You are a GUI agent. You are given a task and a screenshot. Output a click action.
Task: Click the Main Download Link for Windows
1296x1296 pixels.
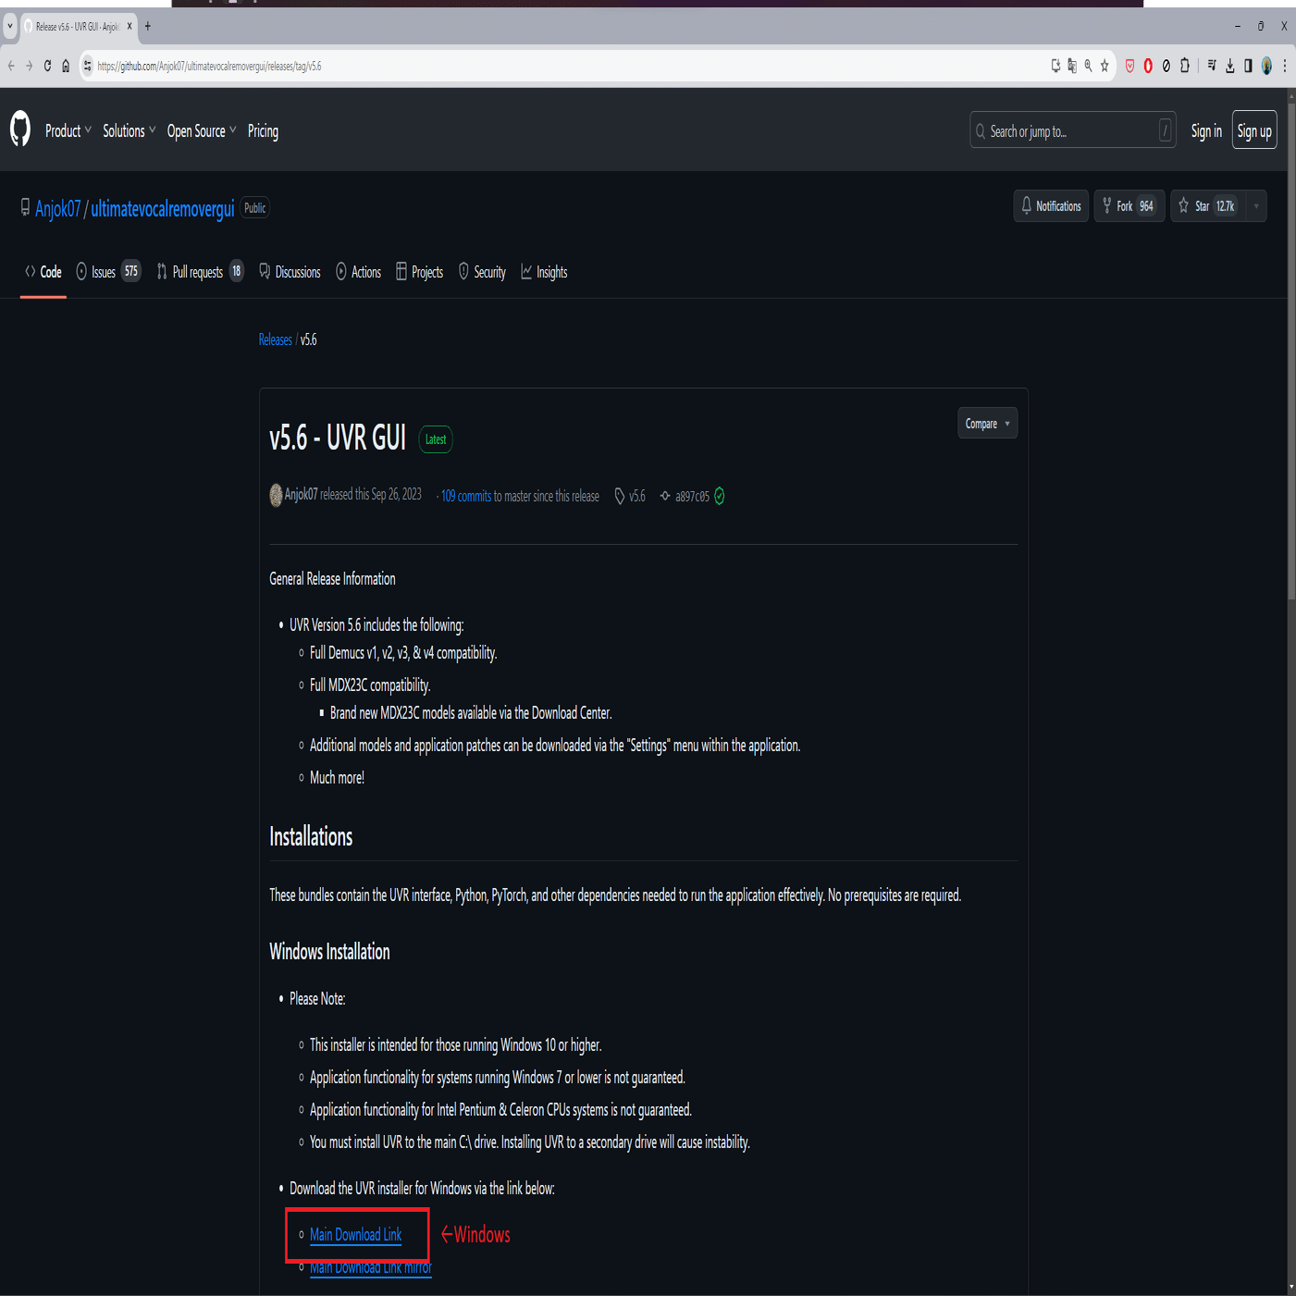coord(355,1235)
